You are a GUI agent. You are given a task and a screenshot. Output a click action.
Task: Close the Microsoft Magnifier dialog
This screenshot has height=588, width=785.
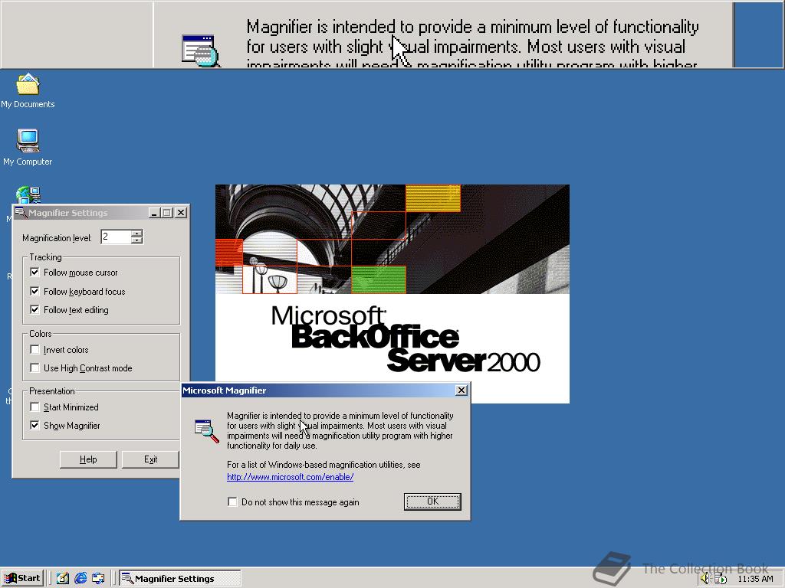(x=461, y=390)
